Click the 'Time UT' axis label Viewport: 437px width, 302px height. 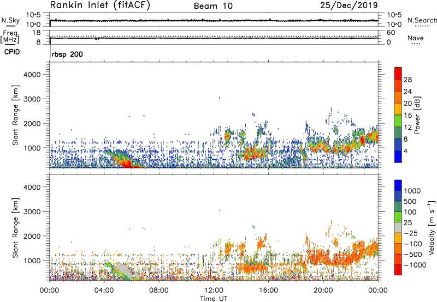coord(214,299)
